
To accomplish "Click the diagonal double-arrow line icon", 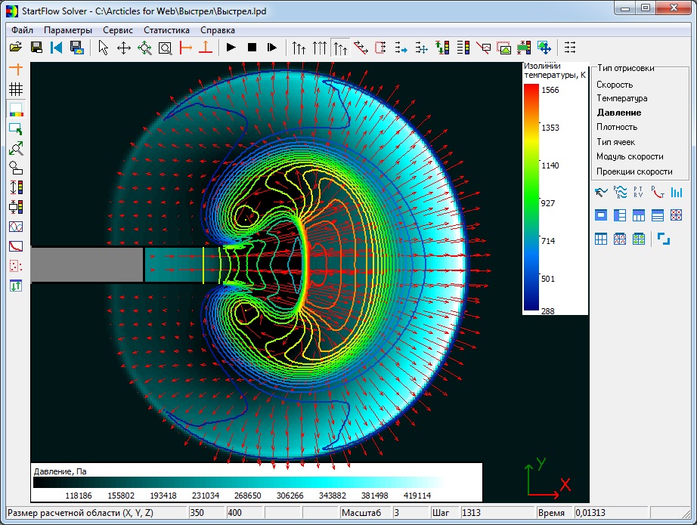I will (361, 47).
